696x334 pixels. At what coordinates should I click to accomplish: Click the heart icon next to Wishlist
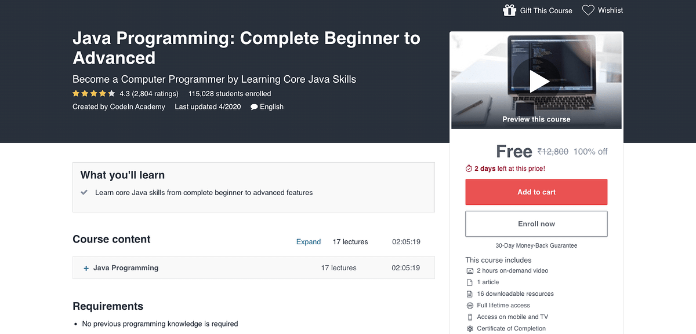[588, 10]
